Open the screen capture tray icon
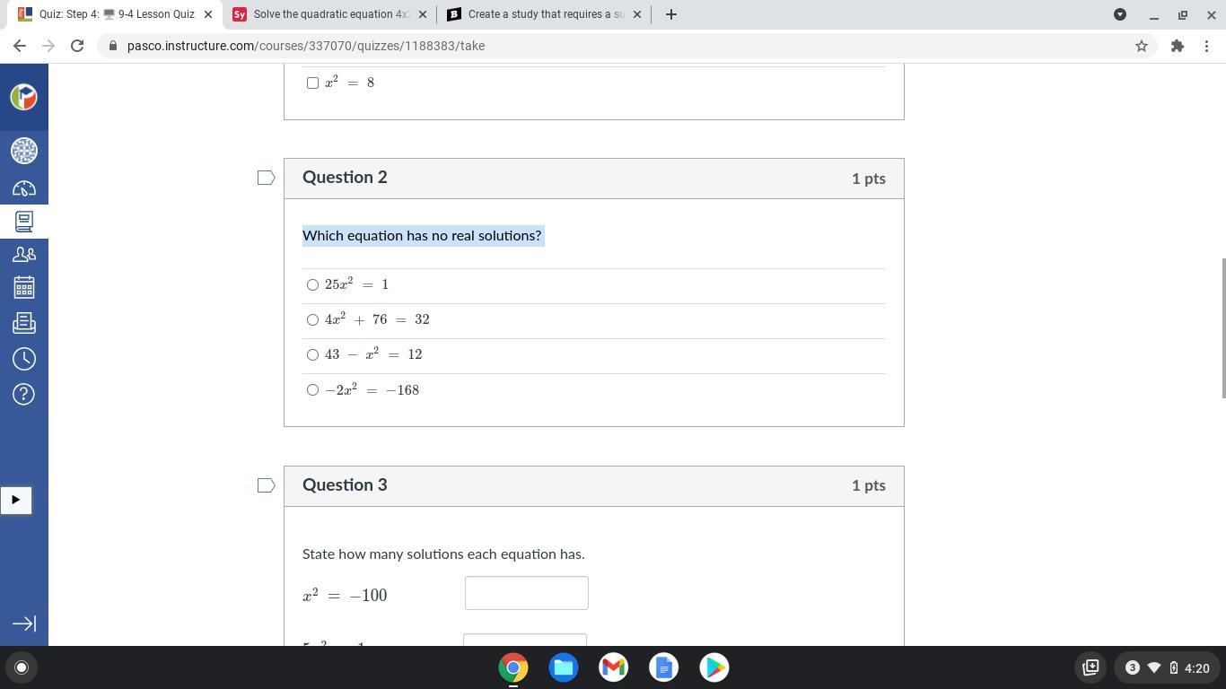This screenshot has width=1226, height=689. (x=1091, y=667)
